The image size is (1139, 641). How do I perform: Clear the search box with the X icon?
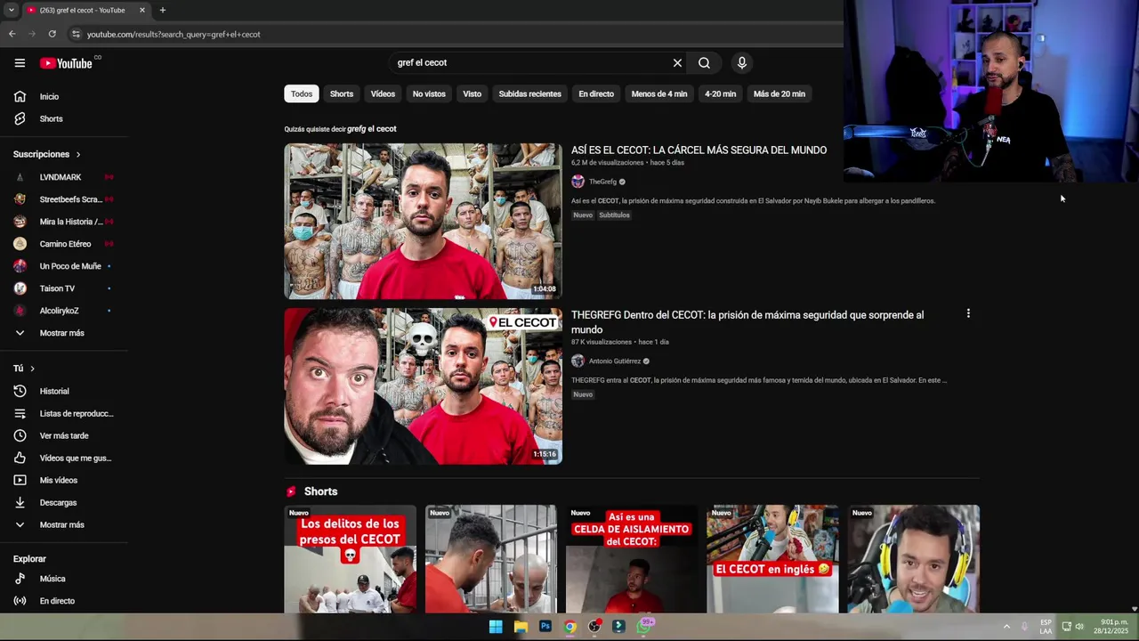[677, 63]
